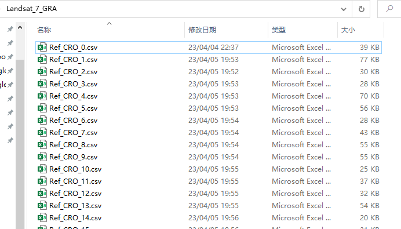Select the file Ref_CRO_12.csv
The height and width of the screenshot is (229, 401).
pyautogui.click(x=209, y=194)
